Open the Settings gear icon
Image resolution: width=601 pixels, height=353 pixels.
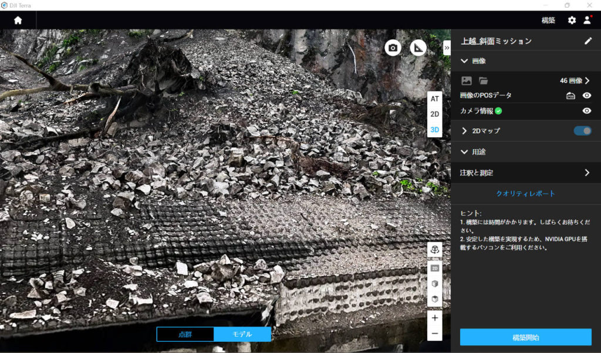pyautogui.click(x=571, y=20)
